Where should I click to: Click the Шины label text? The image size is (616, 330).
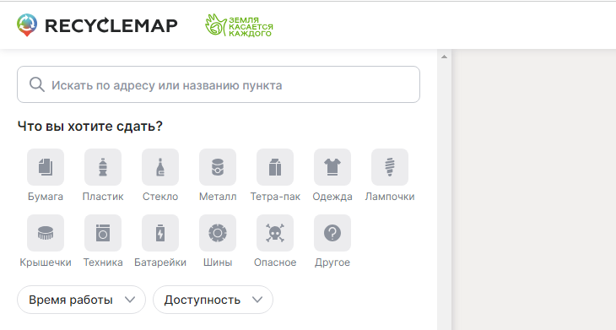click(218, 262)
